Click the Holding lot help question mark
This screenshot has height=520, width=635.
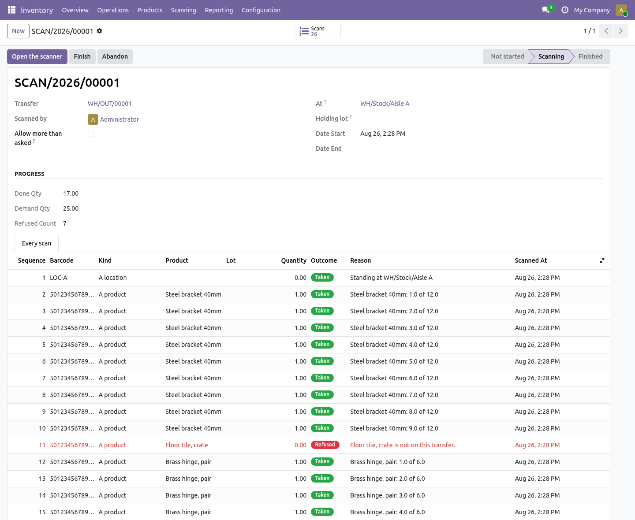[x=351, y=117]
